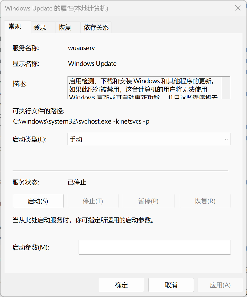Open the 恢复 tab
Viewport: 247px width, 297px height.
[68, 28]
